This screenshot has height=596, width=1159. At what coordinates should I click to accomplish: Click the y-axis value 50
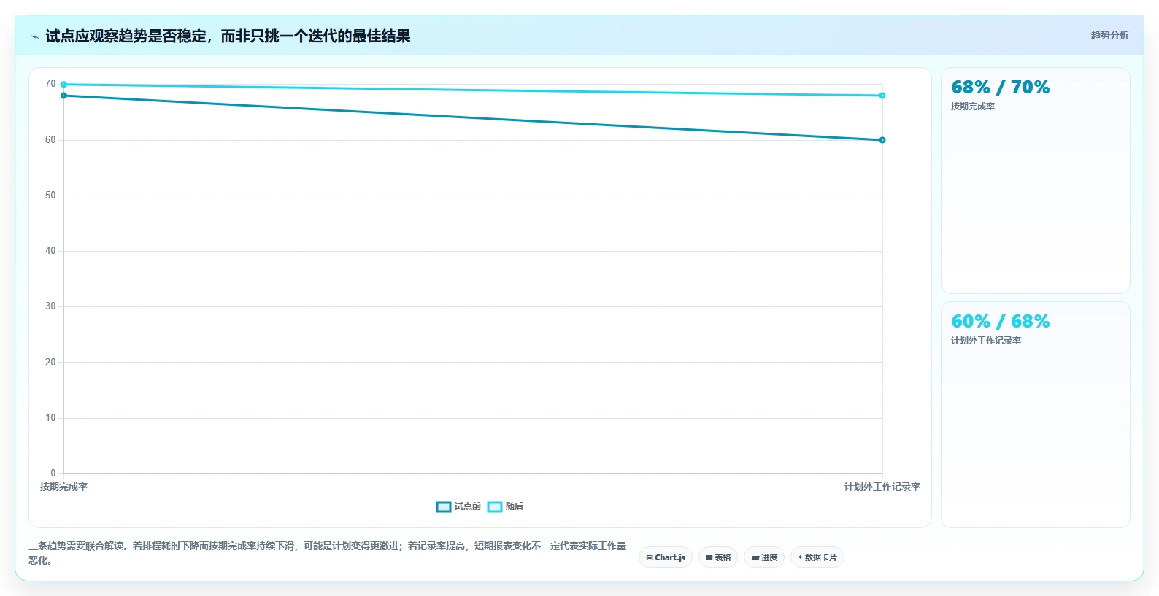point(50,196)
